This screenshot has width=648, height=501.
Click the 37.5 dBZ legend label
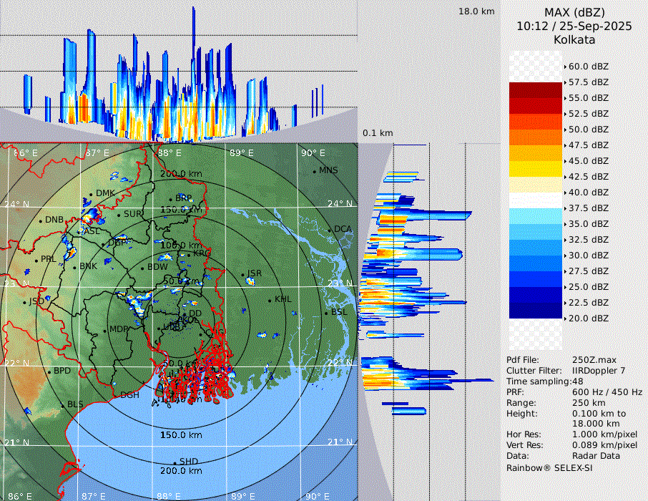coord(588,208)
